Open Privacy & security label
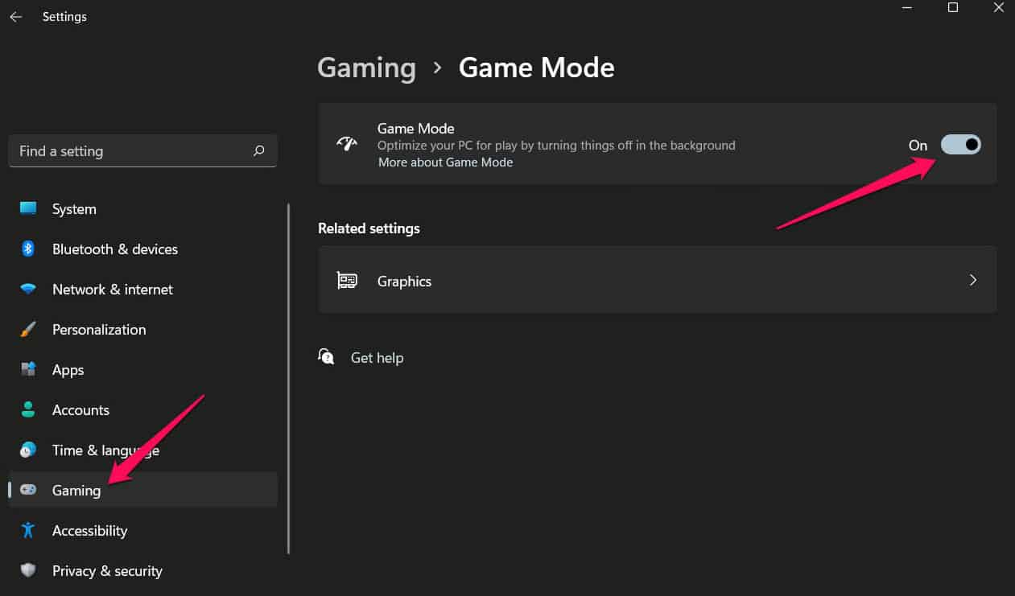This screenshot has width=1015, height=596. (107, 571)
